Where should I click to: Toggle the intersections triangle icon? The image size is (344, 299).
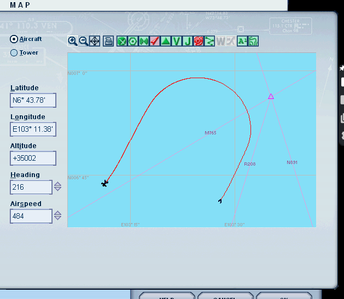[166, 41]
